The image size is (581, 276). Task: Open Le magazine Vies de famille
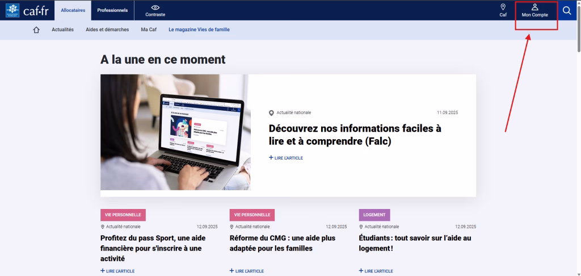point(199,30)
